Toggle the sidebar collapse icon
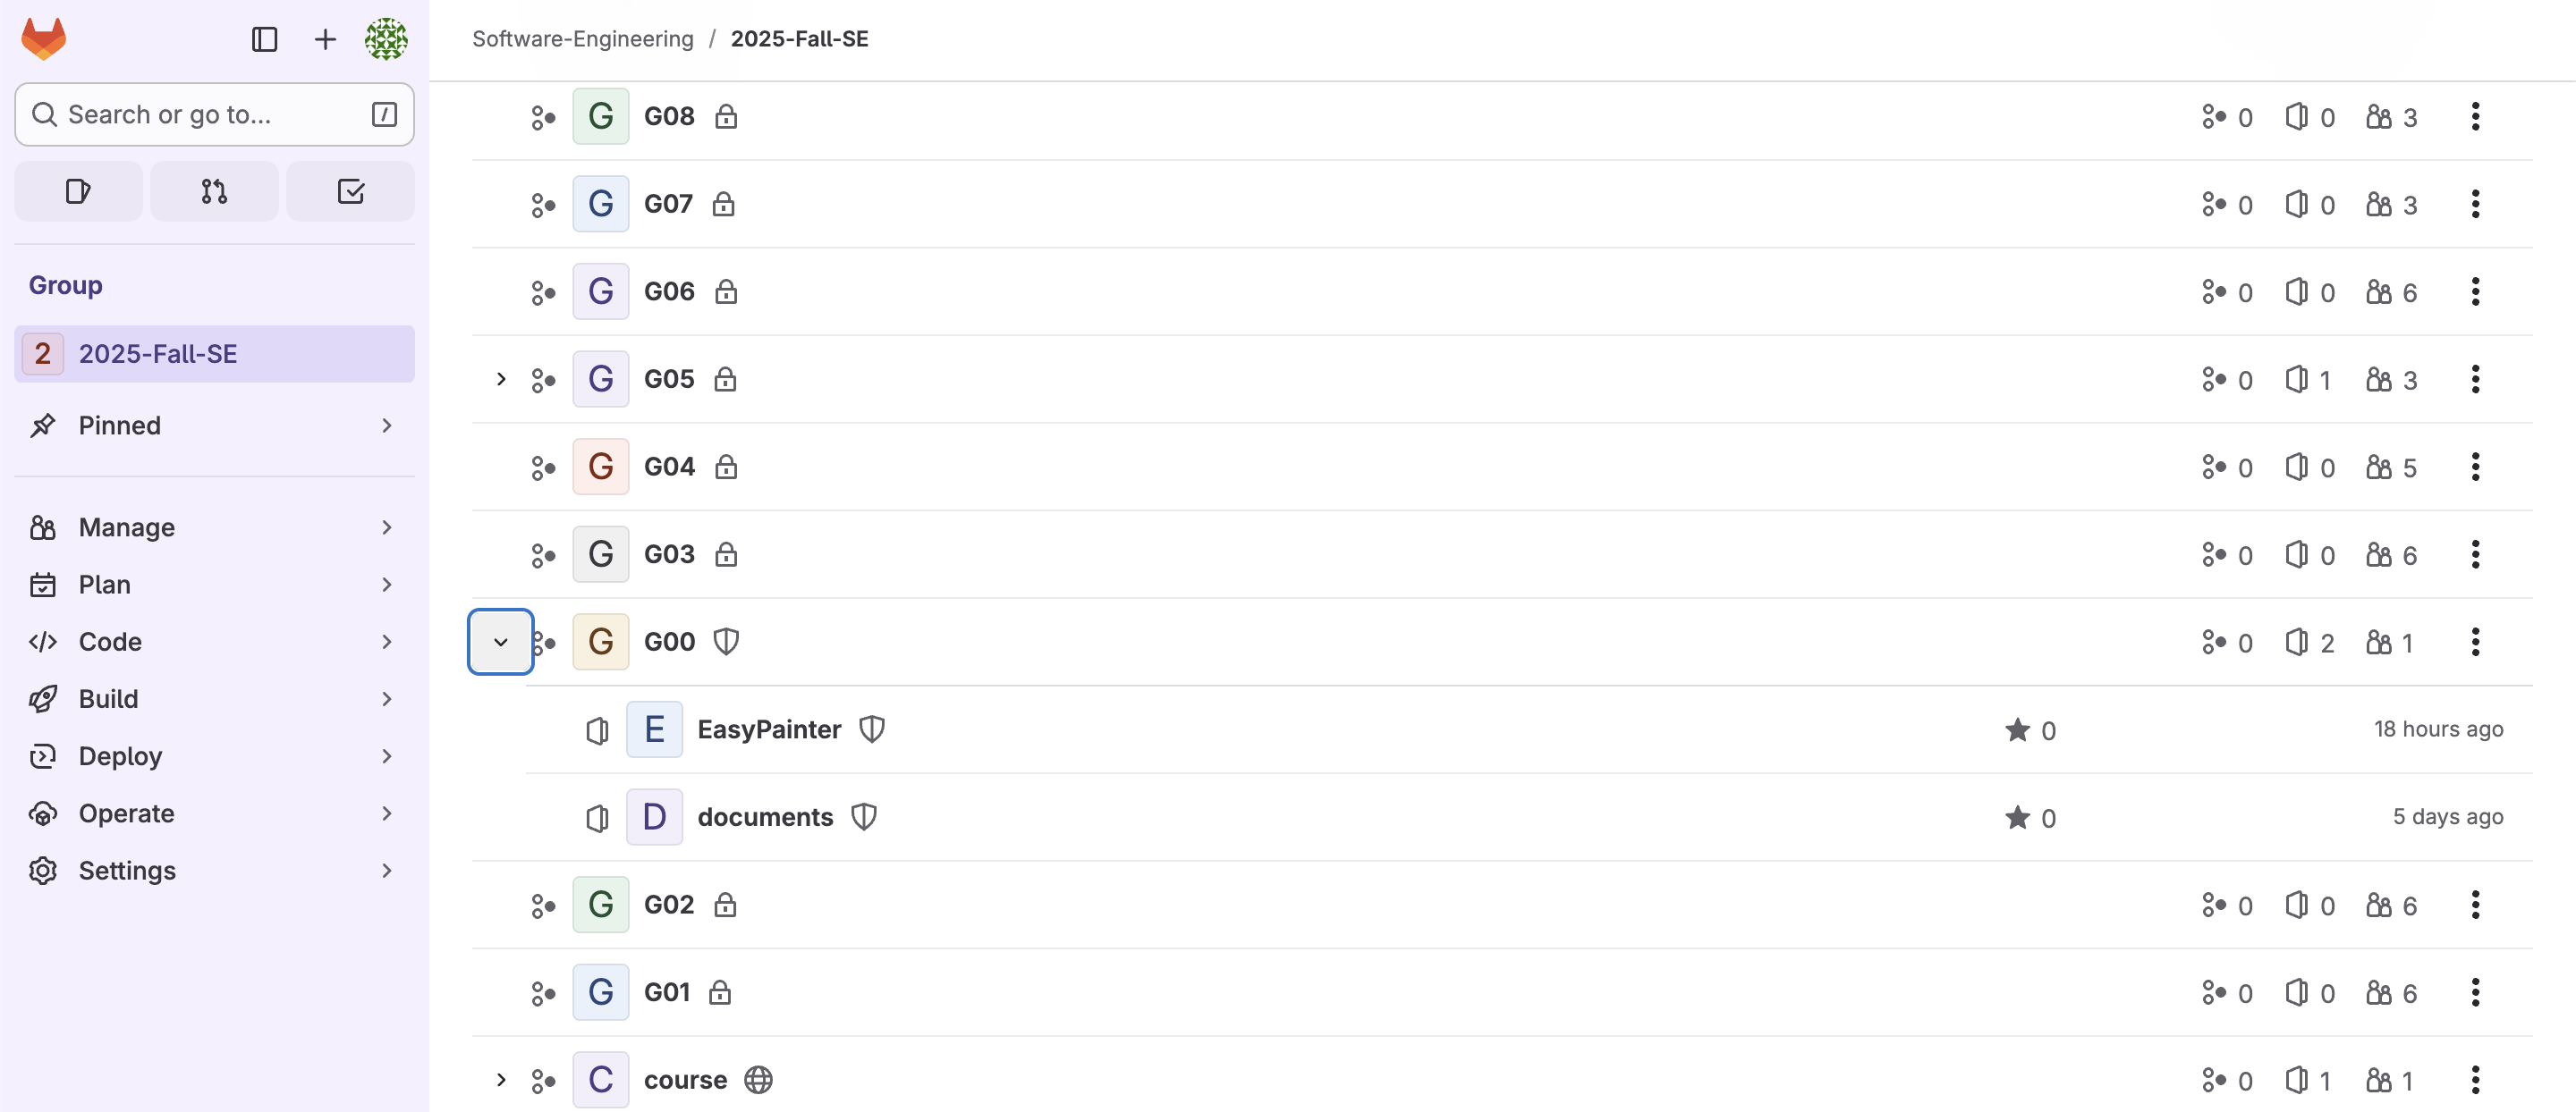Image resolution: width=2576 pixels, height=1112 pixels. pyautogui.click(x=264, y=40)
